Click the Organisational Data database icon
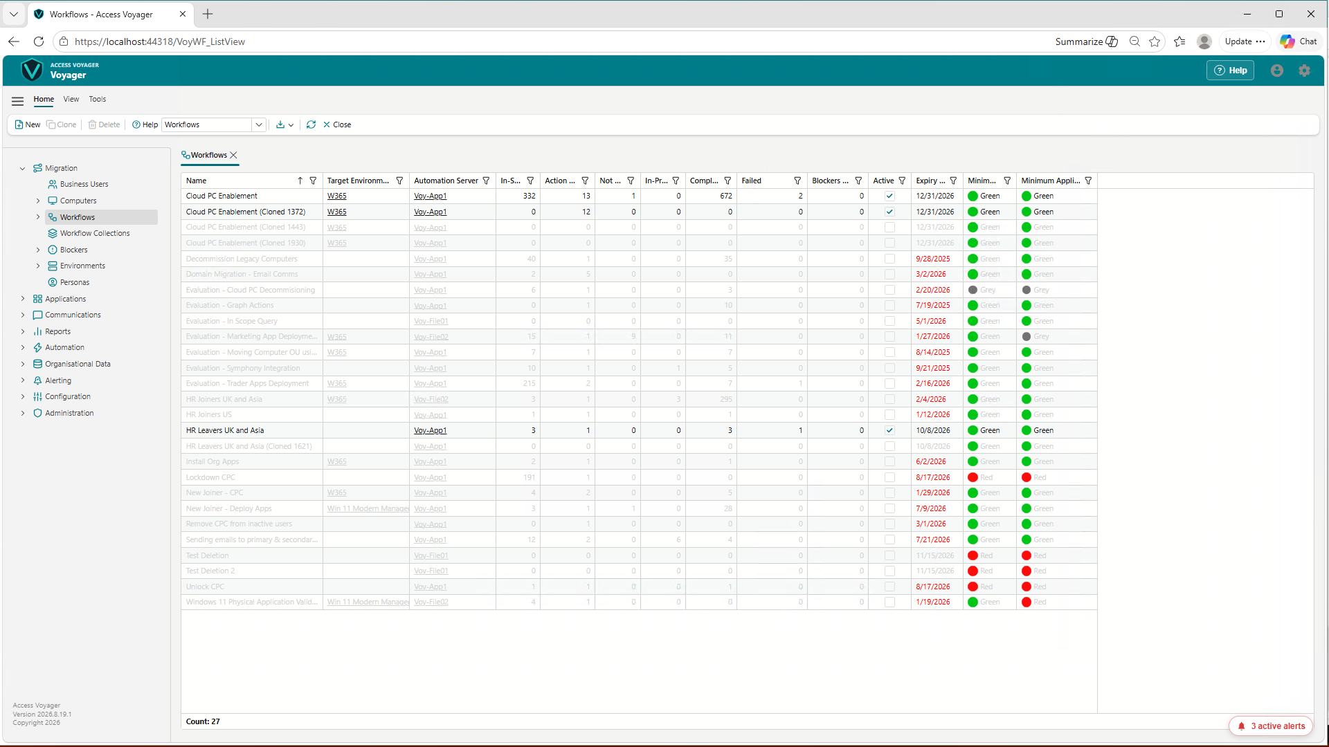Image resolution: width=1329 pixels, height=747 pixels. (37, 365)
